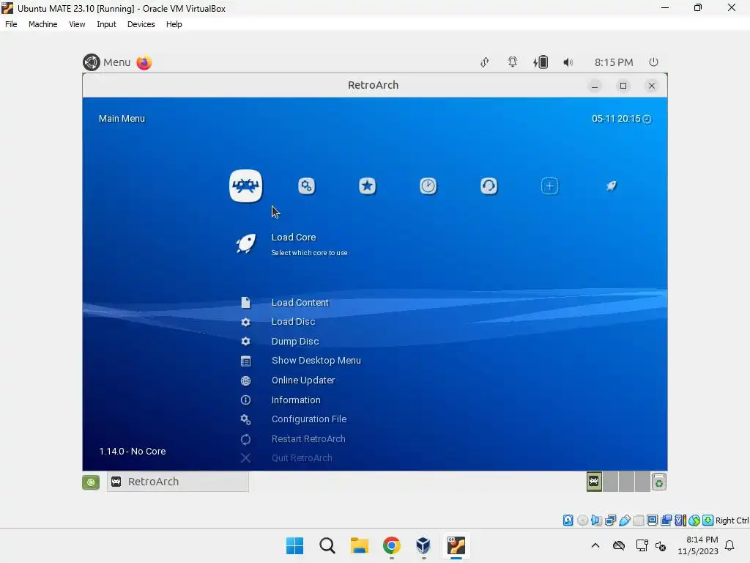Click the Restart RetroArch circular arrow icon
750x563 pixels.
[245, 439]
